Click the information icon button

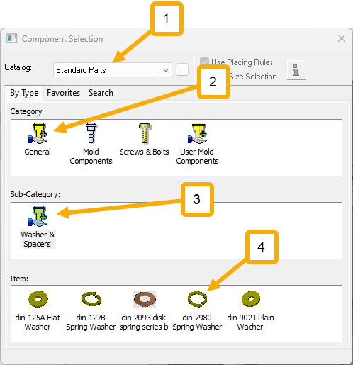[296, 70]
